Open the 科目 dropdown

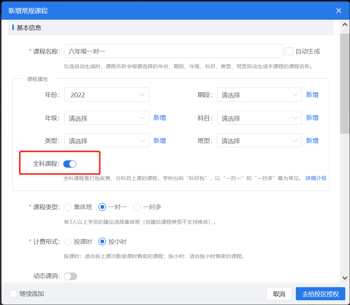pos(259,117)
